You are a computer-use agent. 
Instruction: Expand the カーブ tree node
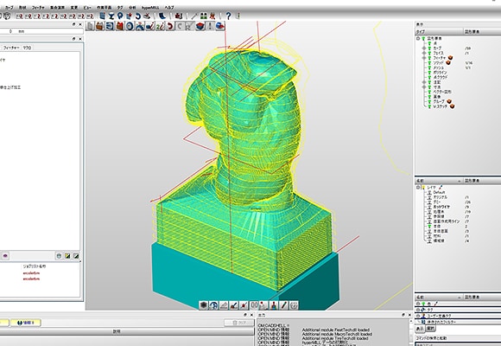(424, 48)
